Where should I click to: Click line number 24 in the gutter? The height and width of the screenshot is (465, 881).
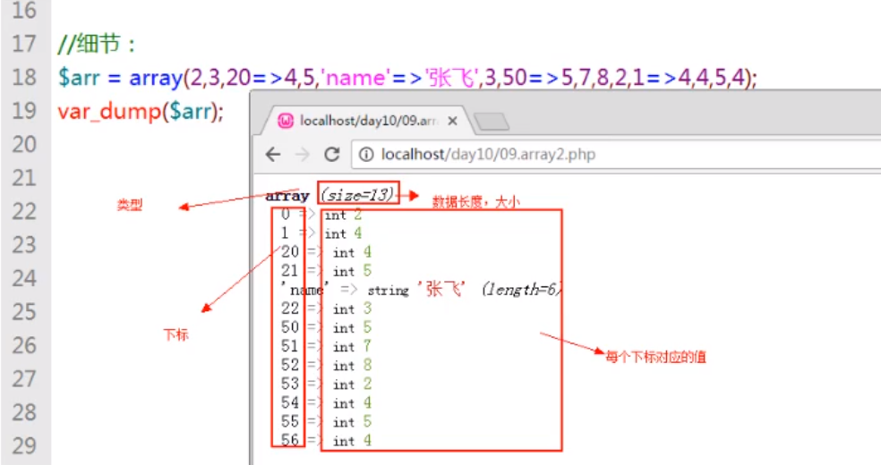[x=24, y=279]
